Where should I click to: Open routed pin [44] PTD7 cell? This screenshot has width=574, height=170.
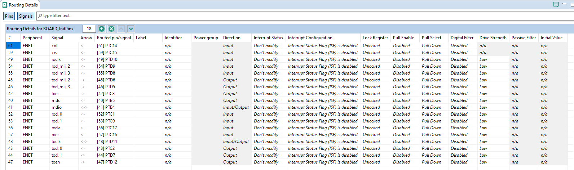[114, 155]
